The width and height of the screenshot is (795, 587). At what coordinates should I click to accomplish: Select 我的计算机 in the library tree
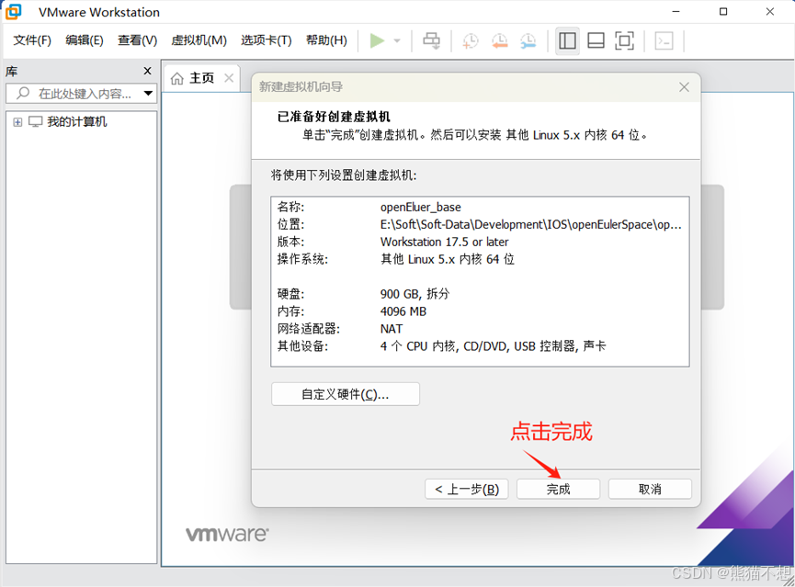pyautogui.click(x=77, y=121)
